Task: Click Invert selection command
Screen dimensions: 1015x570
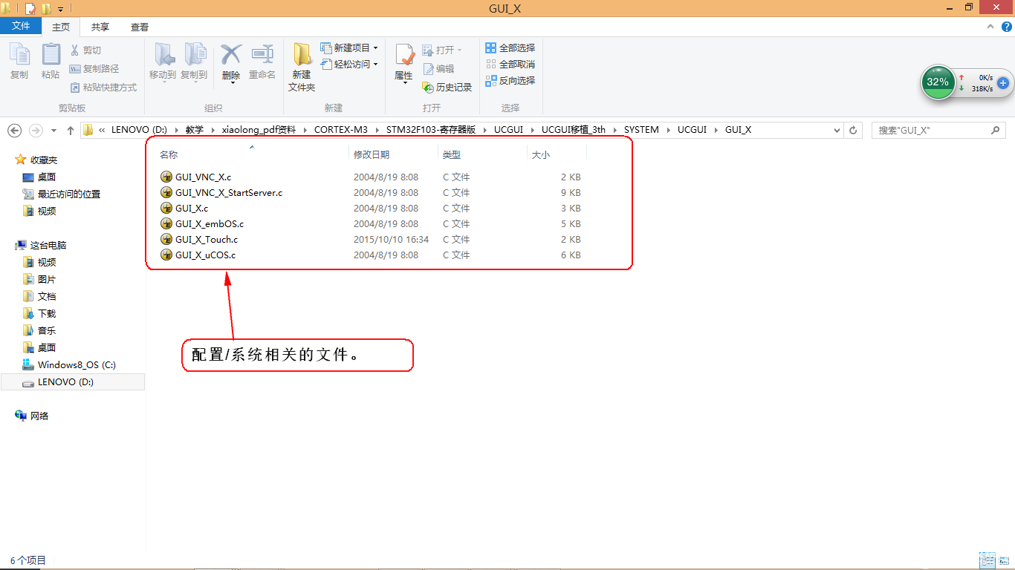Action: (x=510, y=80)
